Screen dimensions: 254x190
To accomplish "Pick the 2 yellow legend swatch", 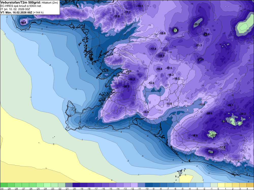I will click(236, 185).
